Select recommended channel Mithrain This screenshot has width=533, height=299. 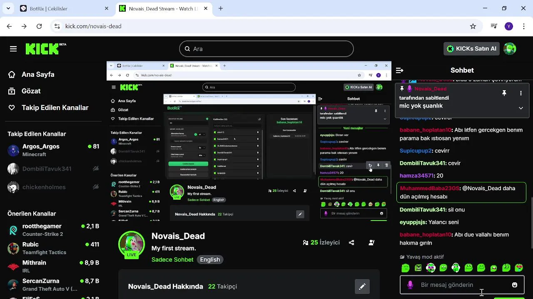pos(53,266)
